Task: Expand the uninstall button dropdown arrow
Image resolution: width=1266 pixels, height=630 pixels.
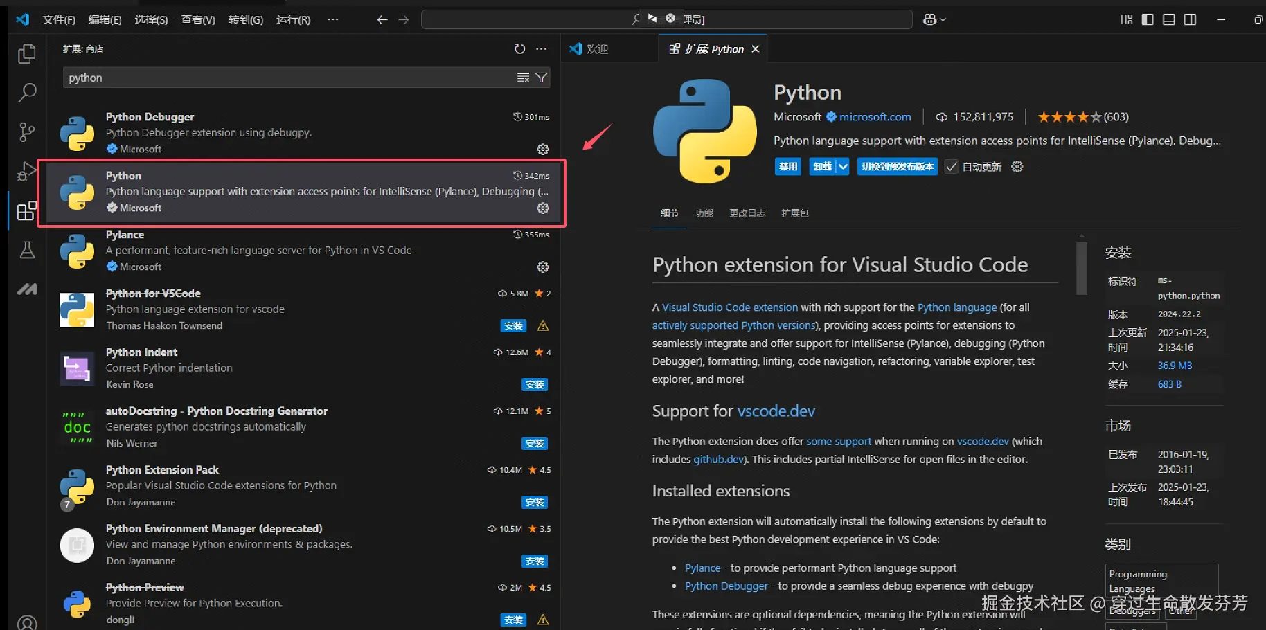Action: [842, 167]
